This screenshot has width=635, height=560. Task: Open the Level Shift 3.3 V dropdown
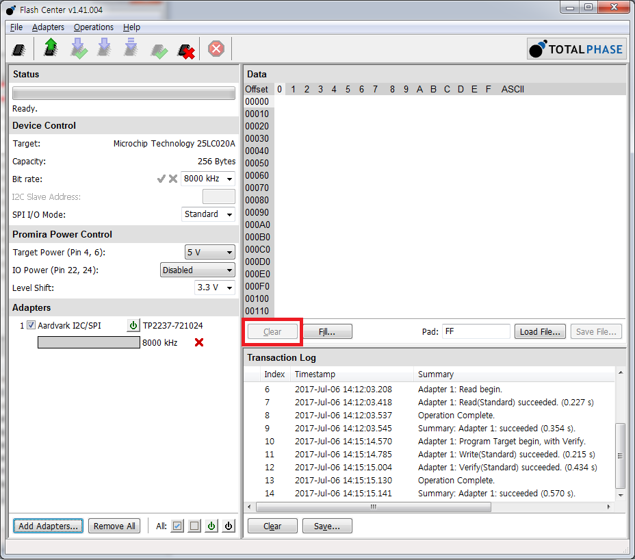click(215, 288)
